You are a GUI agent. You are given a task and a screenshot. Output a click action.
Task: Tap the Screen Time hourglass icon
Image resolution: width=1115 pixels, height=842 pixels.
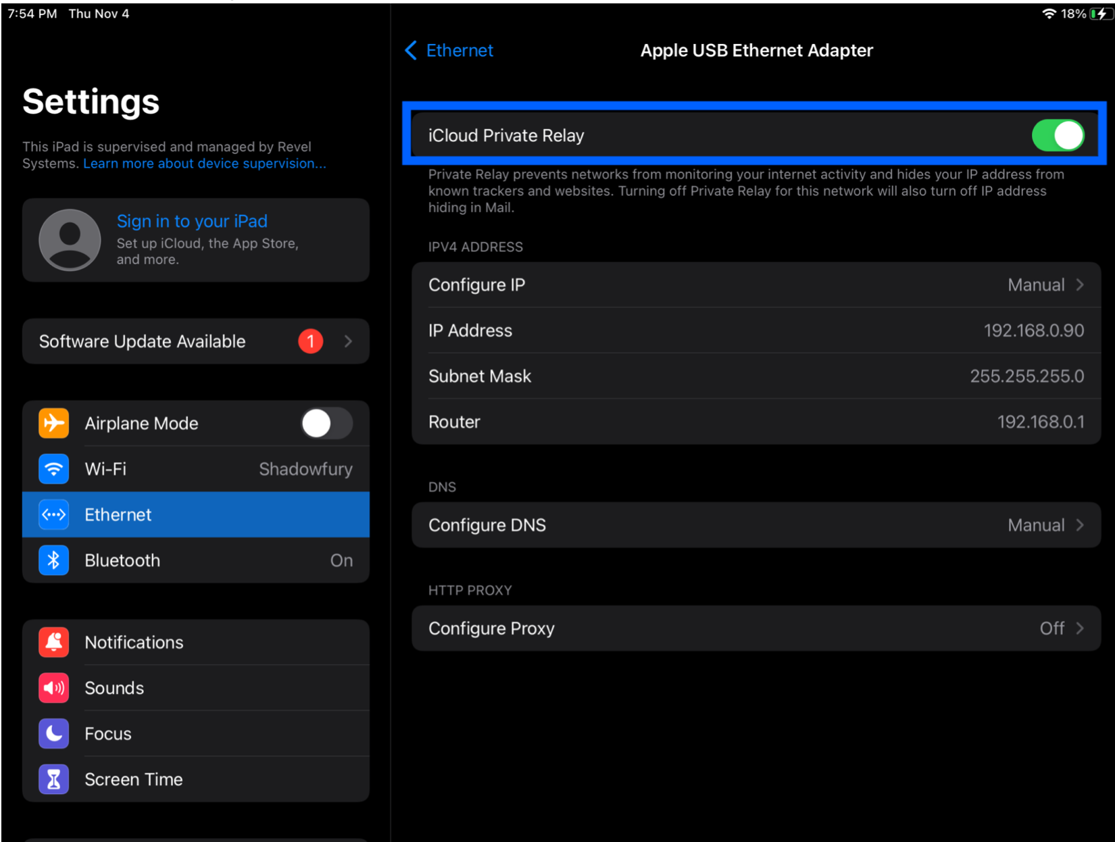click(x=53, y=779)
